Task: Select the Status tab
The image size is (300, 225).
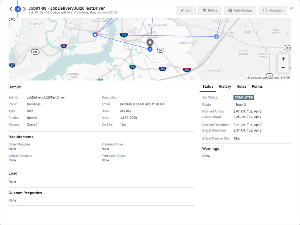Action: click(x=208, y=86)
